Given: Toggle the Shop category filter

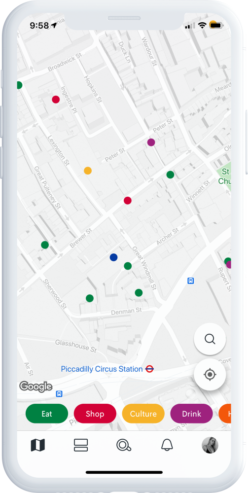Looking at the screenshot, I should 95,414.
